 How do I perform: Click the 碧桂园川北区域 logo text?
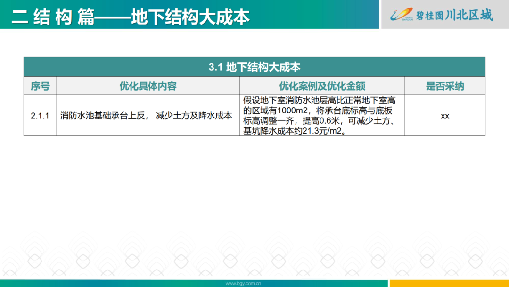pos(455,14)
